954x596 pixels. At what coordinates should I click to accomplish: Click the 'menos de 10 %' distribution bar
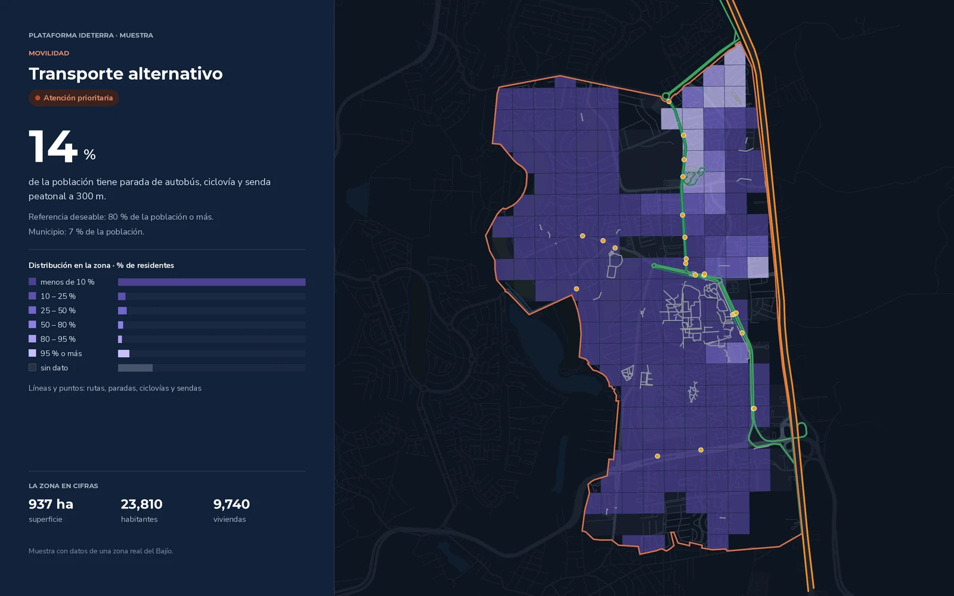click(x=212, y=282)
